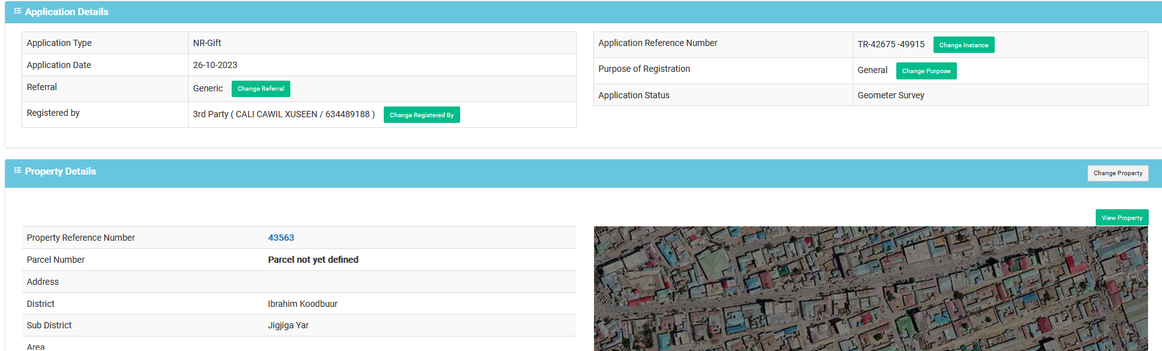Click the 3rd Party CALI CAWIL XUSEEN text
The height and width of the screenshot is (351, 1162).
point(284,114)
